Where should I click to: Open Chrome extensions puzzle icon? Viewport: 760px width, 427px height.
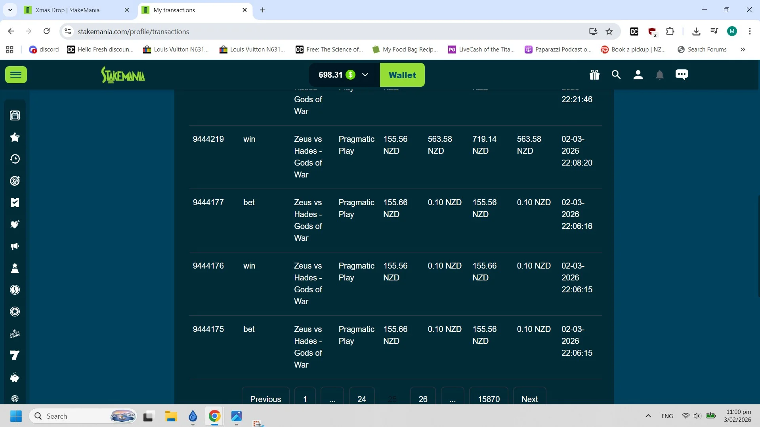coord(670,31)
